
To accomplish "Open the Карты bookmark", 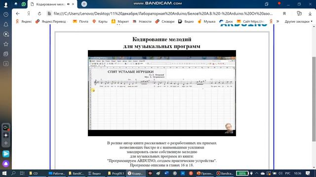I will tap(100, 22).
